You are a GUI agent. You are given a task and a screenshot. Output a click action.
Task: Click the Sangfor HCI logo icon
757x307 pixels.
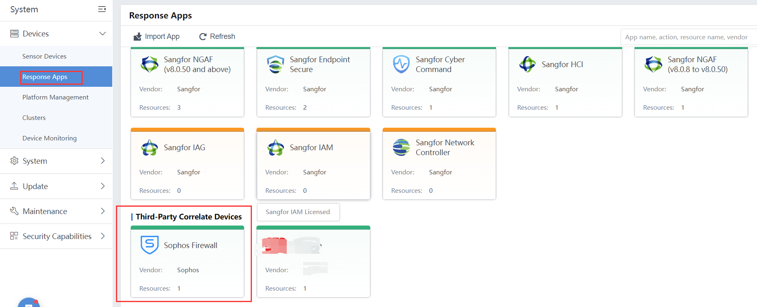pyautogui.click(x=527, y=64)
